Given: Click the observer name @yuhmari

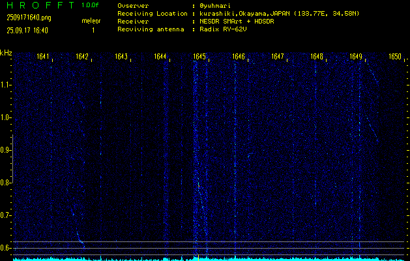Looking at the screenshot, I should 214,6.
